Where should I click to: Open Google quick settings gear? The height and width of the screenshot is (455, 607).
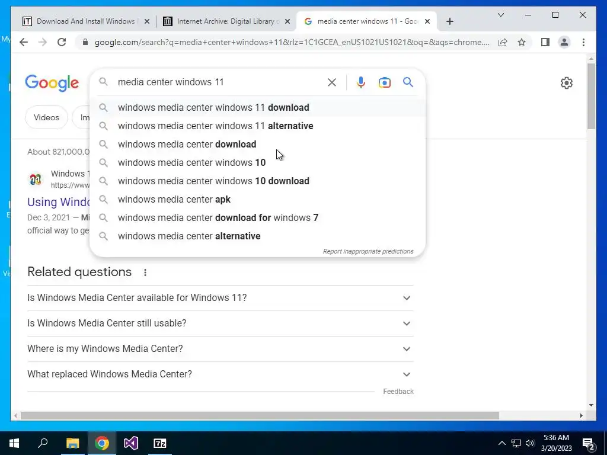pos(566,83)
